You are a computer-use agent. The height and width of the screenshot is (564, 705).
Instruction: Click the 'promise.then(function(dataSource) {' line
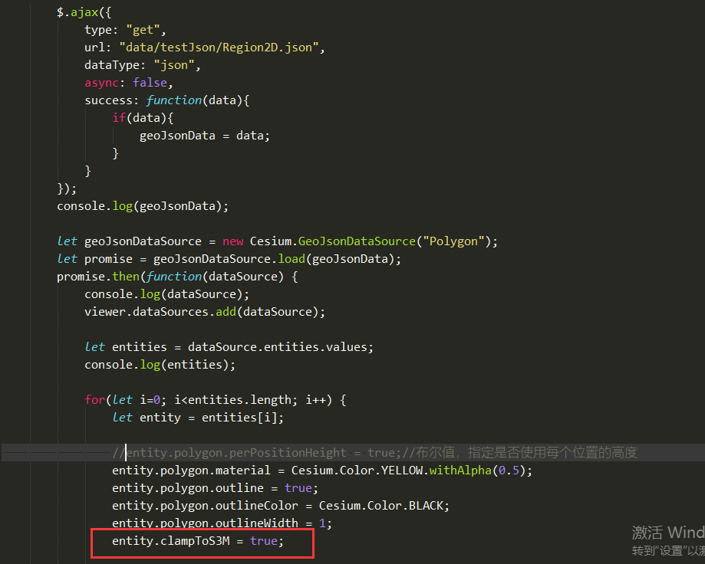coord(177,277)
